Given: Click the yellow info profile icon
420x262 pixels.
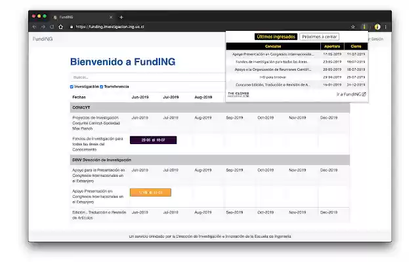Looking at the screenshot, I should [377, 27].
